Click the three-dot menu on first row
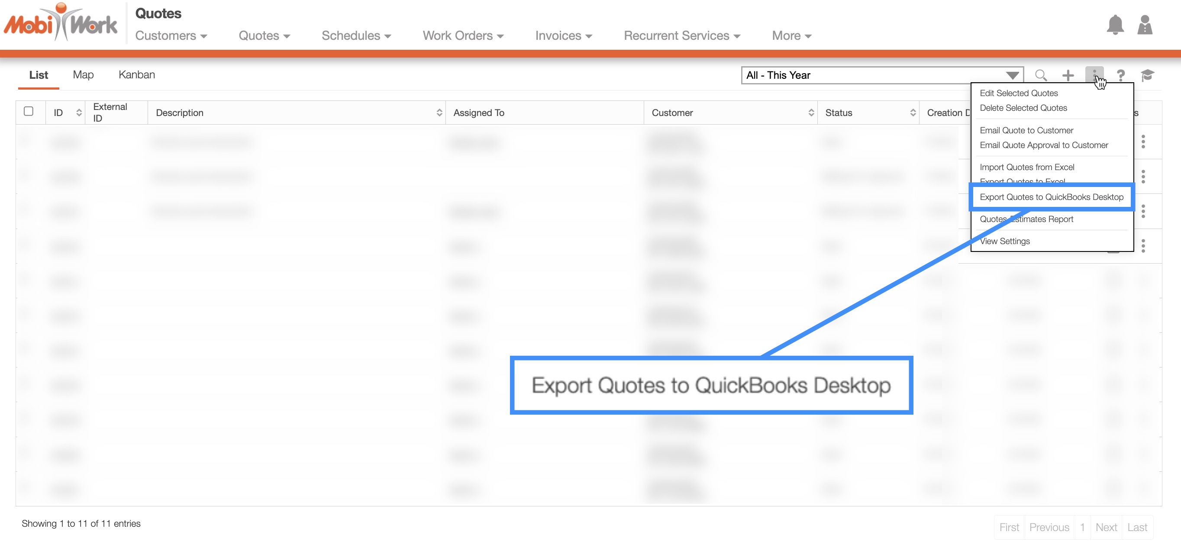The height and width of the screenshot is (554, 1181). coord(1143,142)
